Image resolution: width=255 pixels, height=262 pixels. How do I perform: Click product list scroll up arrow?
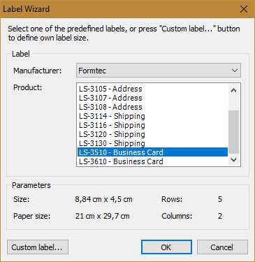click(x=234, y=90)
